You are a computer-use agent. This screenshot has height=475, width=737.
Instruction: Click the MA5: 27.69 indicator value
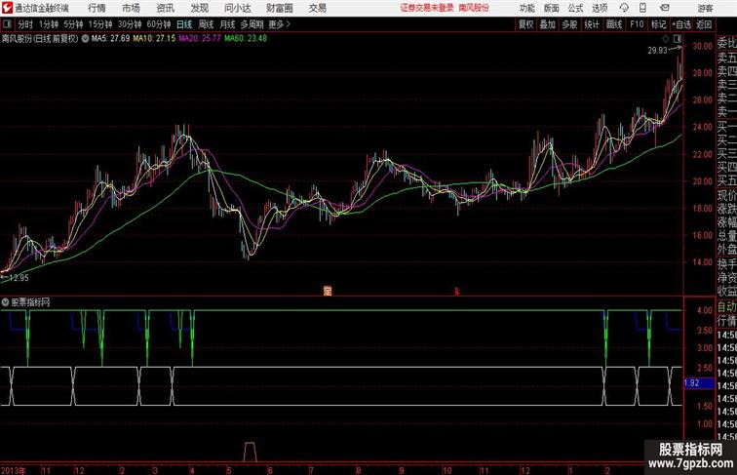pos(110,39)
